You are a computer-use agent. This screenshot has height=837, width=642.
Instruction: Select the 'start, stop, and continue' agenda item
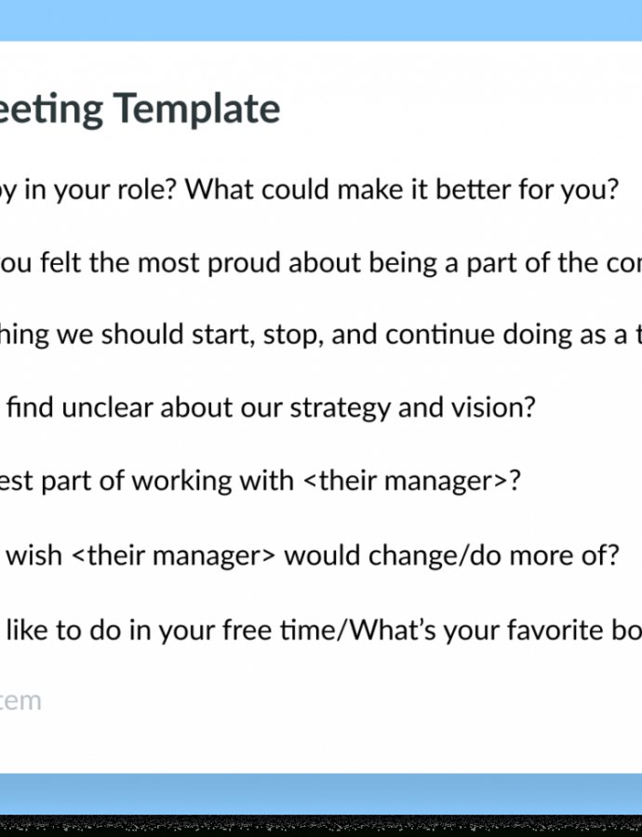pyautogui.click(x=321, y=335)
